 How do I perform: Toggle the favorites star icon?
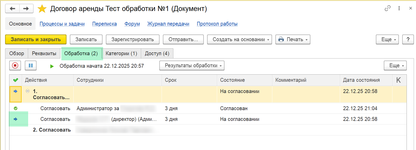point(42,9)
